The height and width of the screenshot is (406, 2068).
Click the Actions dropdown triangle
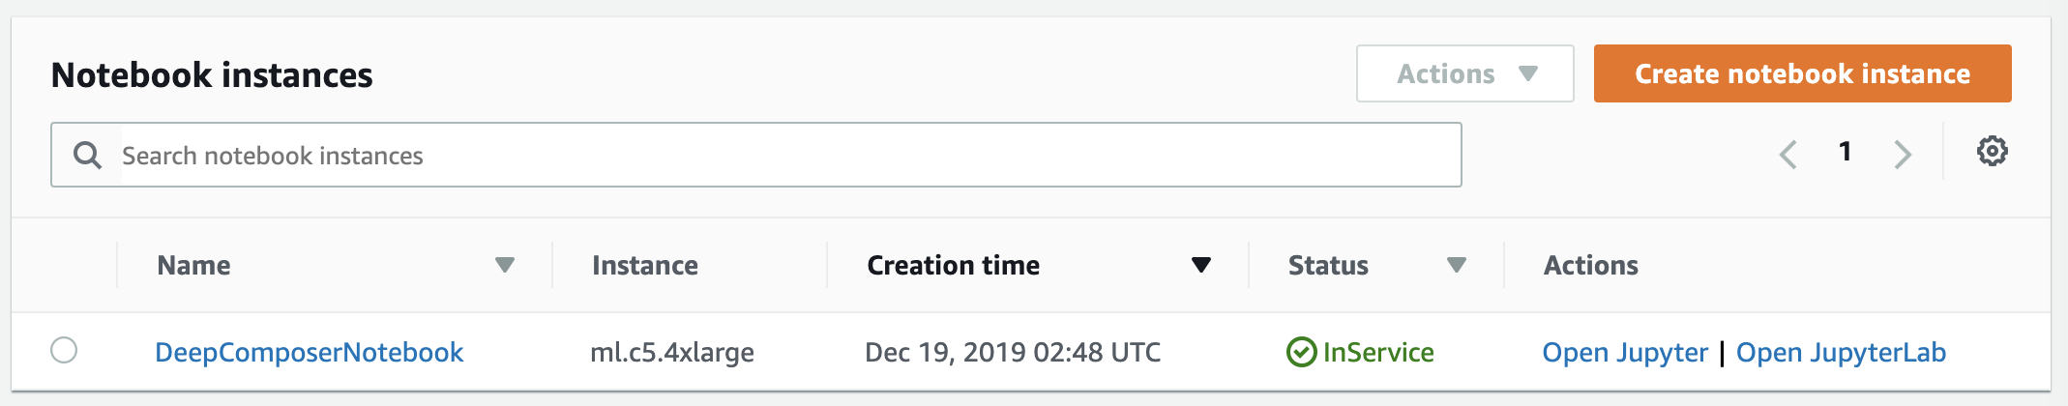pos(1528,73)
